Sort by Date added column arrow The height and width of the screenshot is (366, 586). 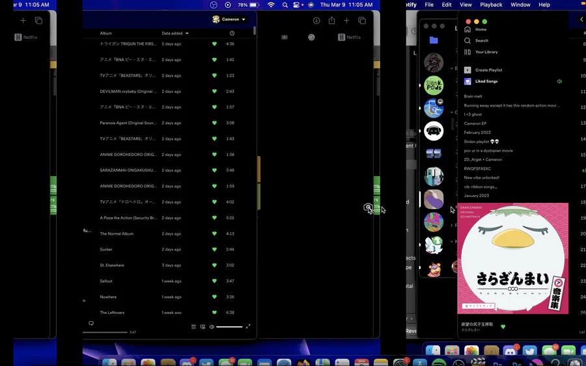click(188, 33)
